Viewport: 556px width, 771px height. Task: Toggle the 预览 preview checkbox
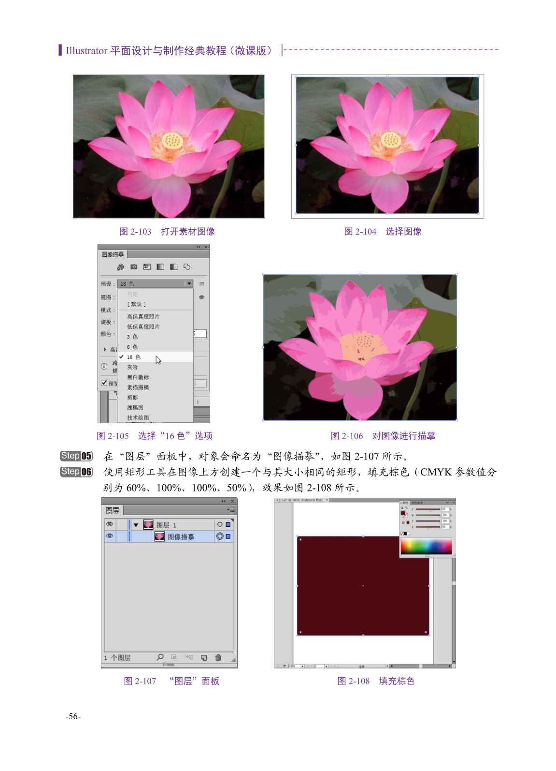103,383
